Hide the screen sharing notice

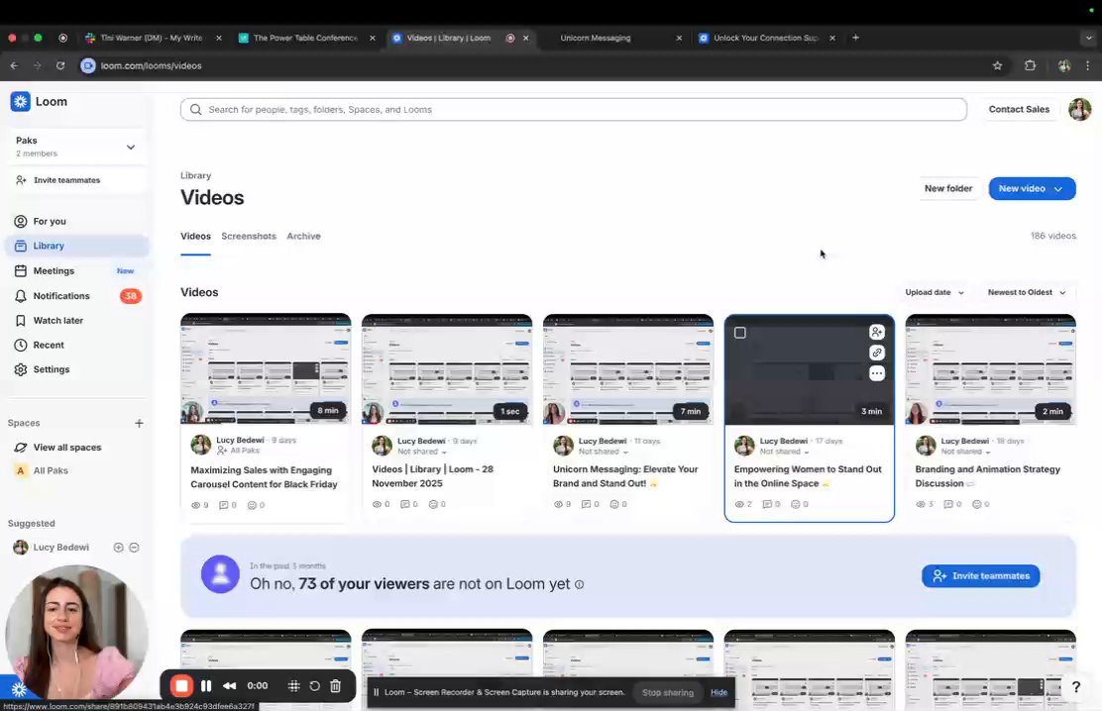coord(718,693)
